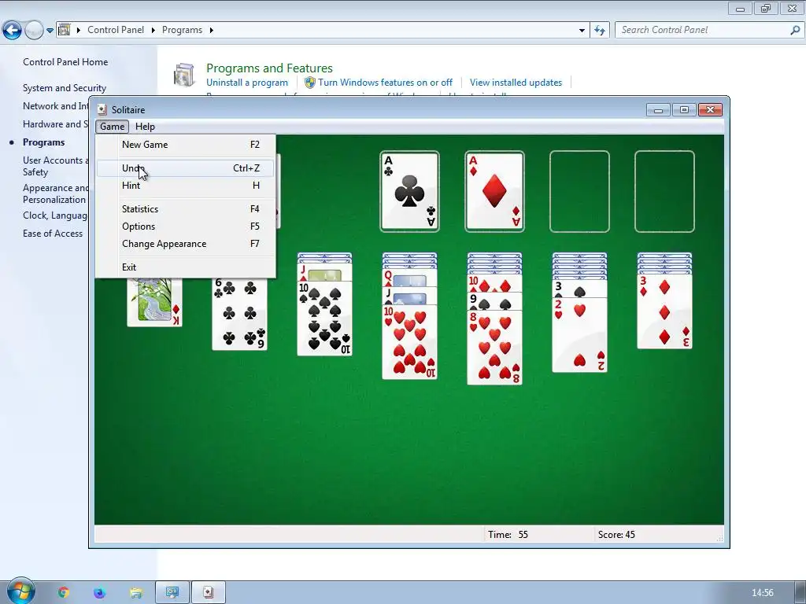Open the Windows Start button
Viewport: 806px width, 604px height.
21,591
